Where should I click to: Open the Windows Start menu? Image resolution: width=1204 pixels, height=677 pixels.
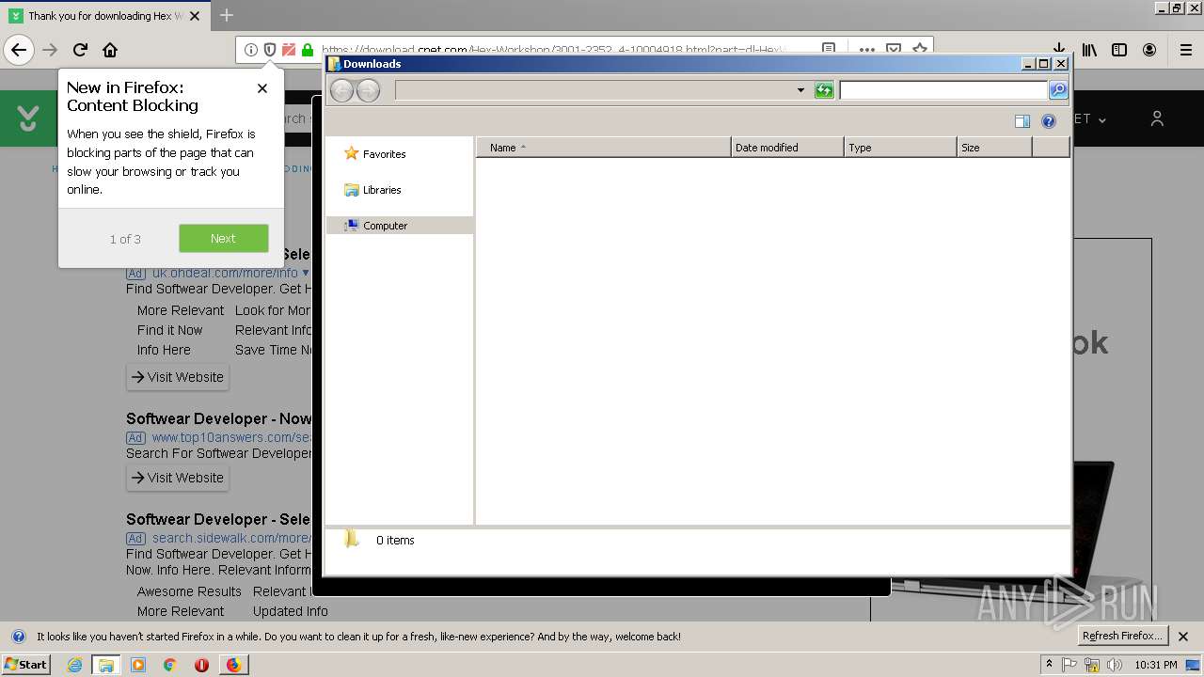(x=26, y=664)
